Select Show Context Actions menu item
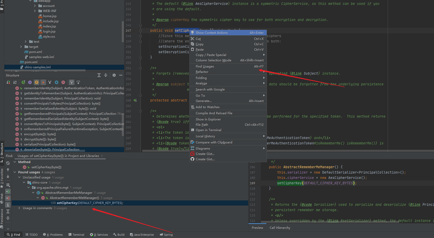 pyautogui.click(x=228, y=32)
